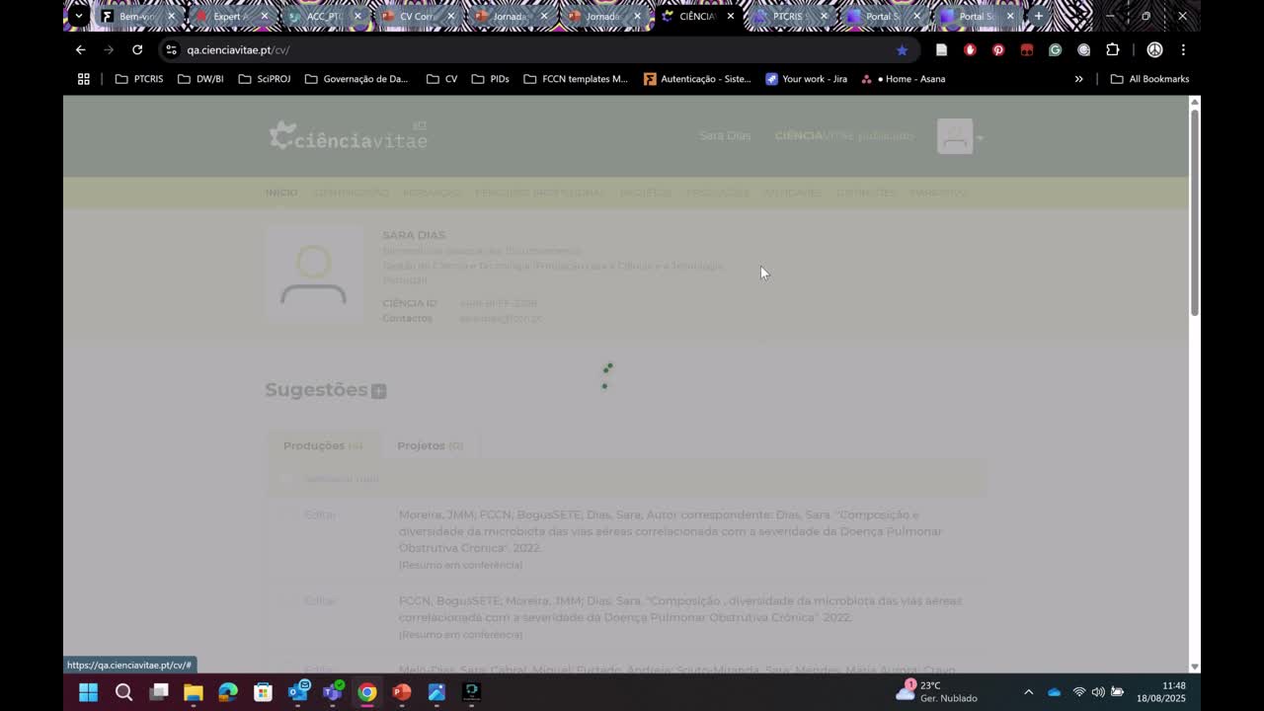This screenshot has width=1264, height=711.
Task: Open Windows taskbar search
Action: pos(123,692)
